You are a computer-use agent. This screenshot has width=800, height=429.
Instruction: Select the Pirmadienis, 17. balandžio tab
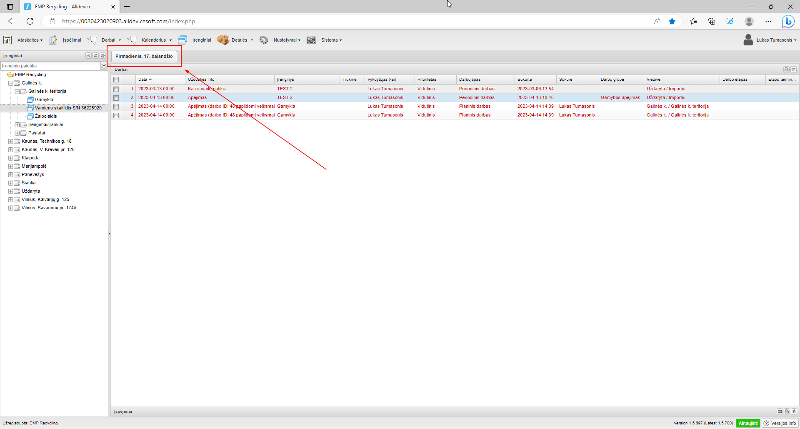click(x=144, y=56)
